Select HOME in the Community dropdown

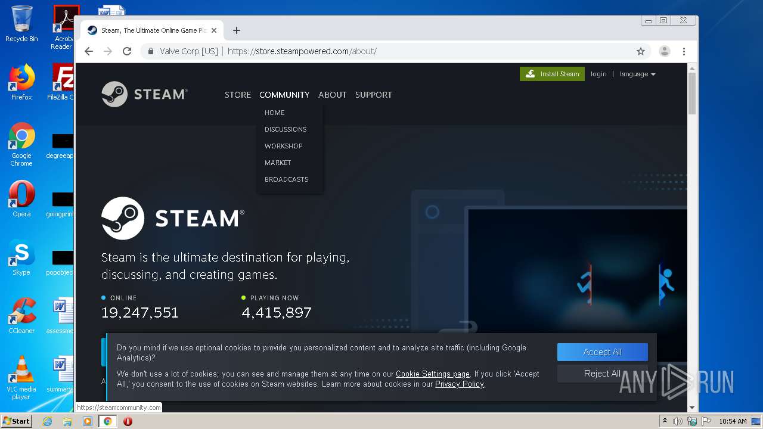275,113
